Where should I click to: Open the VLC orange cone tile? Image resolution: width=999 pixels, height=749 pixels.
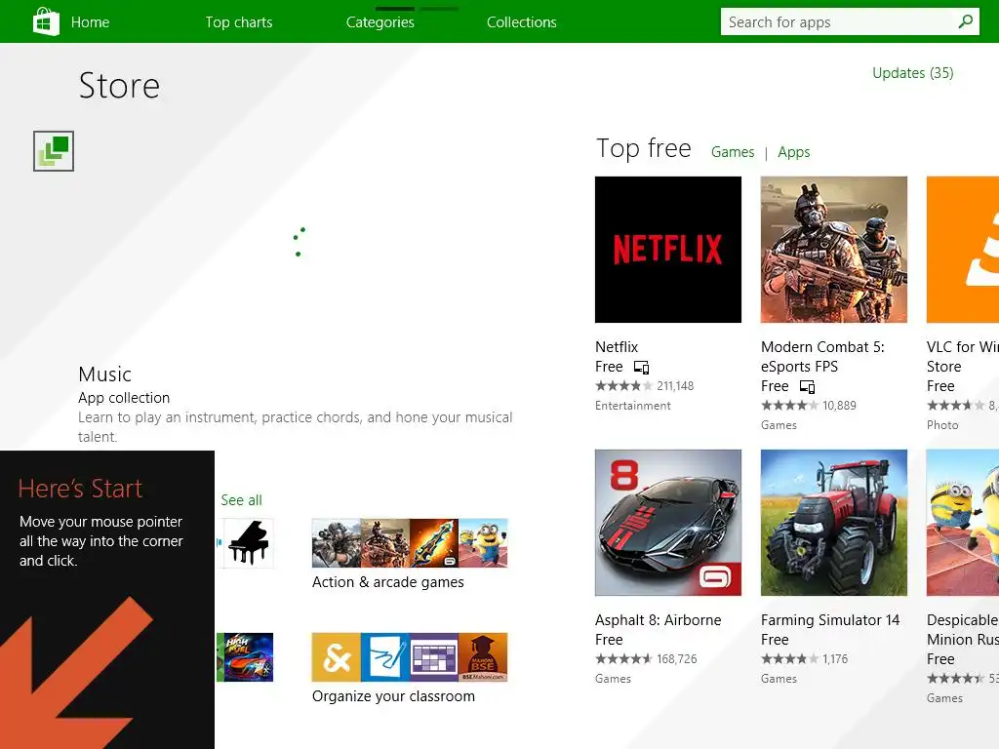click(963, 250)
